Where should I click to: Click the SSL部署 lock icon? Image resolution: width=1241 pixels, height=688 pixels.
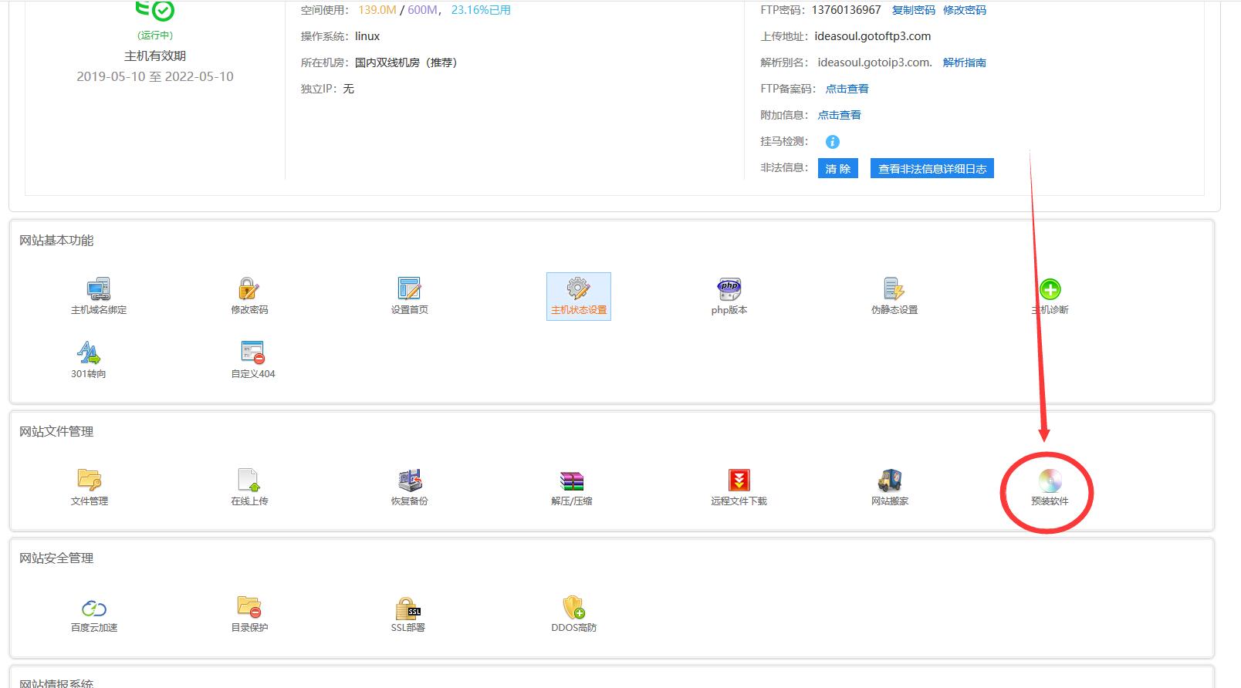[408, 607]
